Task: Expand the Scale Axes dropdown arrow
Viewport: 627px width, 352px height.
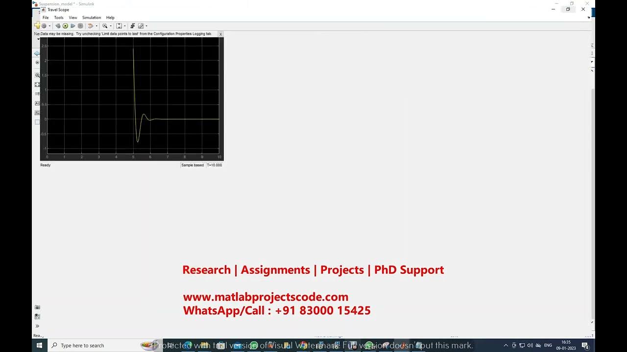Action: tap(125, 26)
